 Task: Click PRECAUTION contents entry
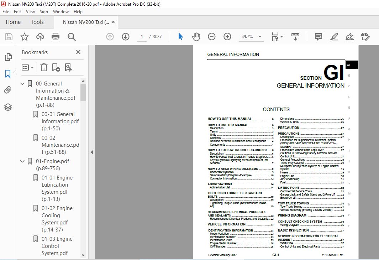coord(311,128)
